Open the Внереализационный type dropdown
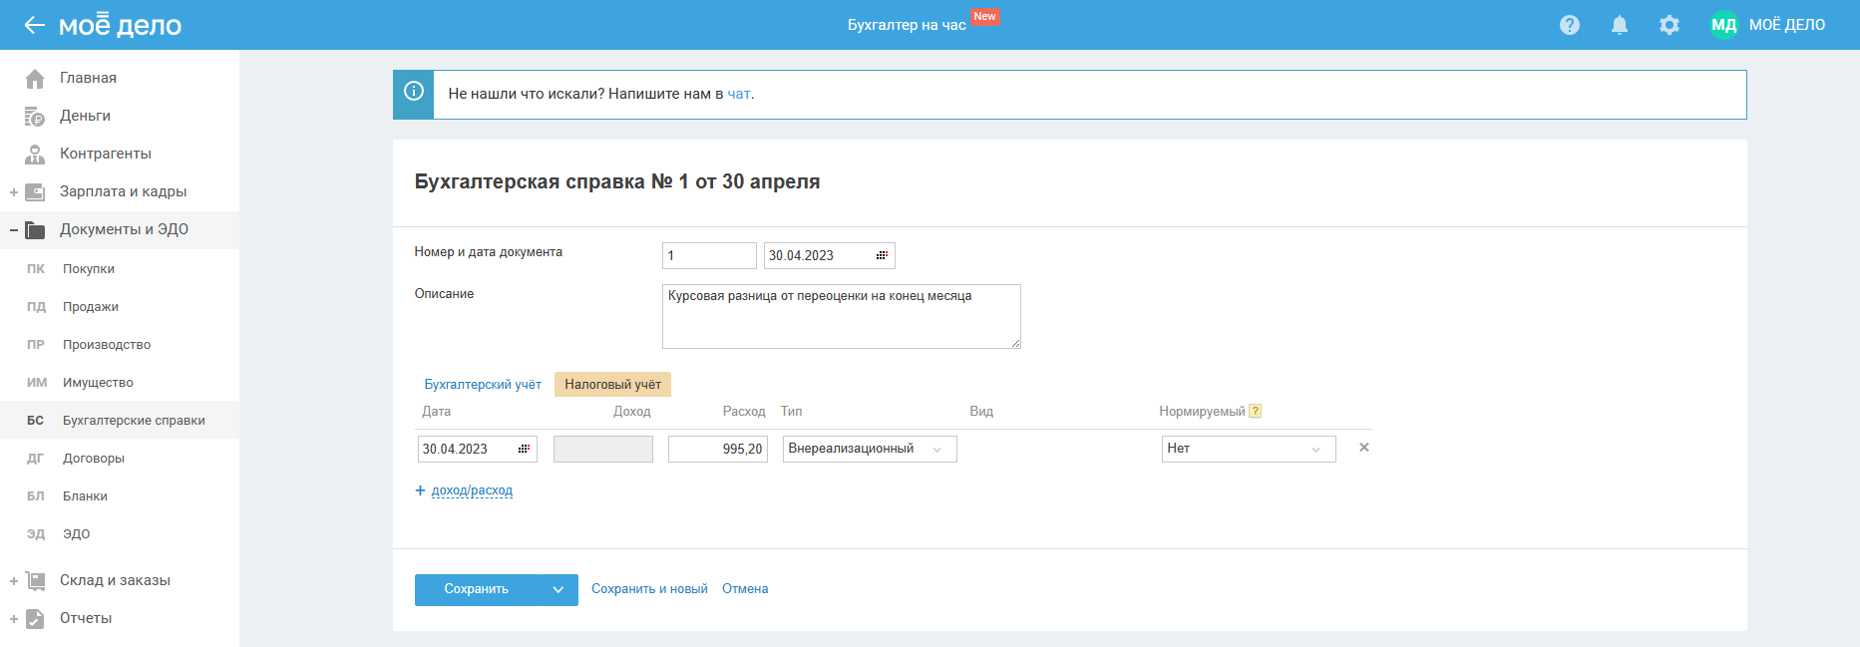 [x=869, y=449]
